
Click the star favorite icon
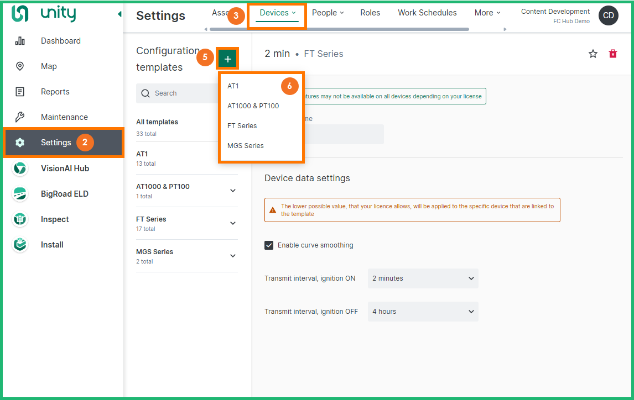(593, 54)
